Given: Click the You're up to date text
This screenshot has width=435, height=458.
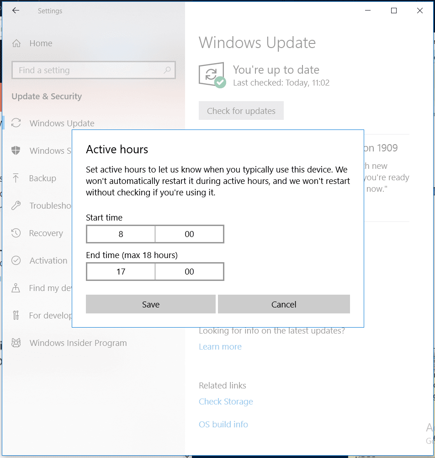Looking at the screenshot, I should tap(276, 70).
